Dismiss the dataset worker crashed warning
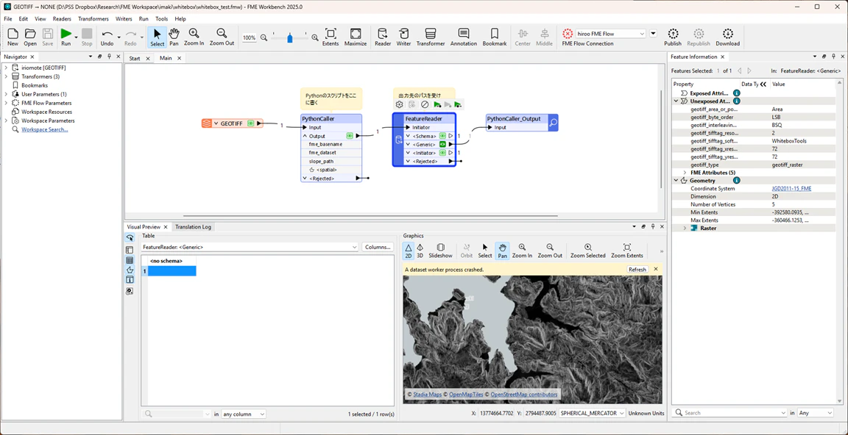The image size is (848, 435). coord(656,269)
